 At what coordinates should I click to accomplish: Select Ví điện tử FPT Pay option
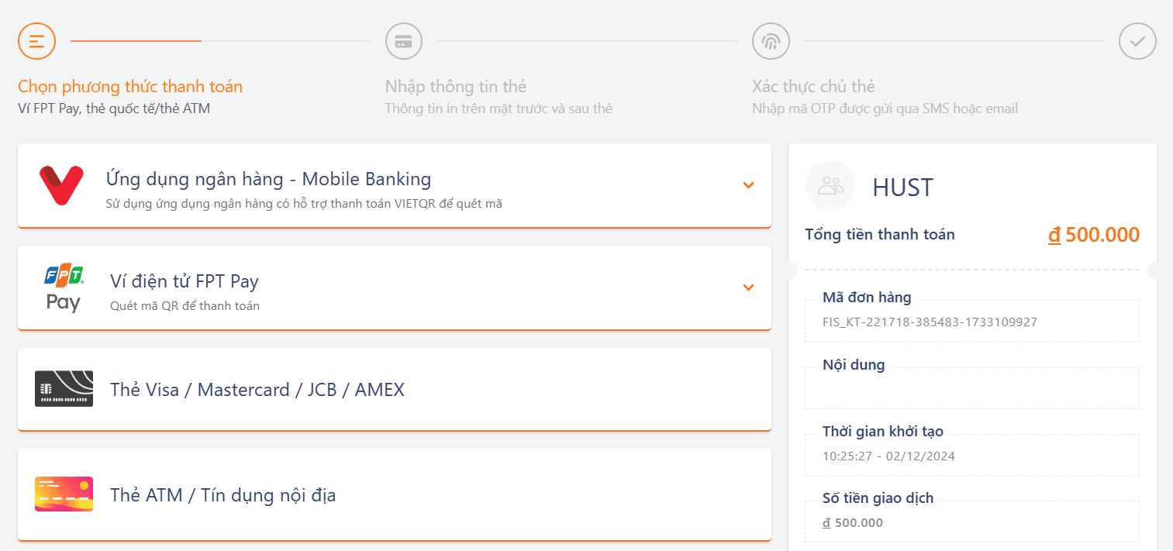pyautogui.click(x=185, y=281)
